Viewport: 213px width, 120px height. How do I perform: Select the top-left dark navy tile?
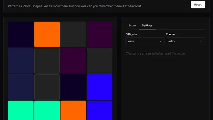pyautogui.click(x=21, y=34)
